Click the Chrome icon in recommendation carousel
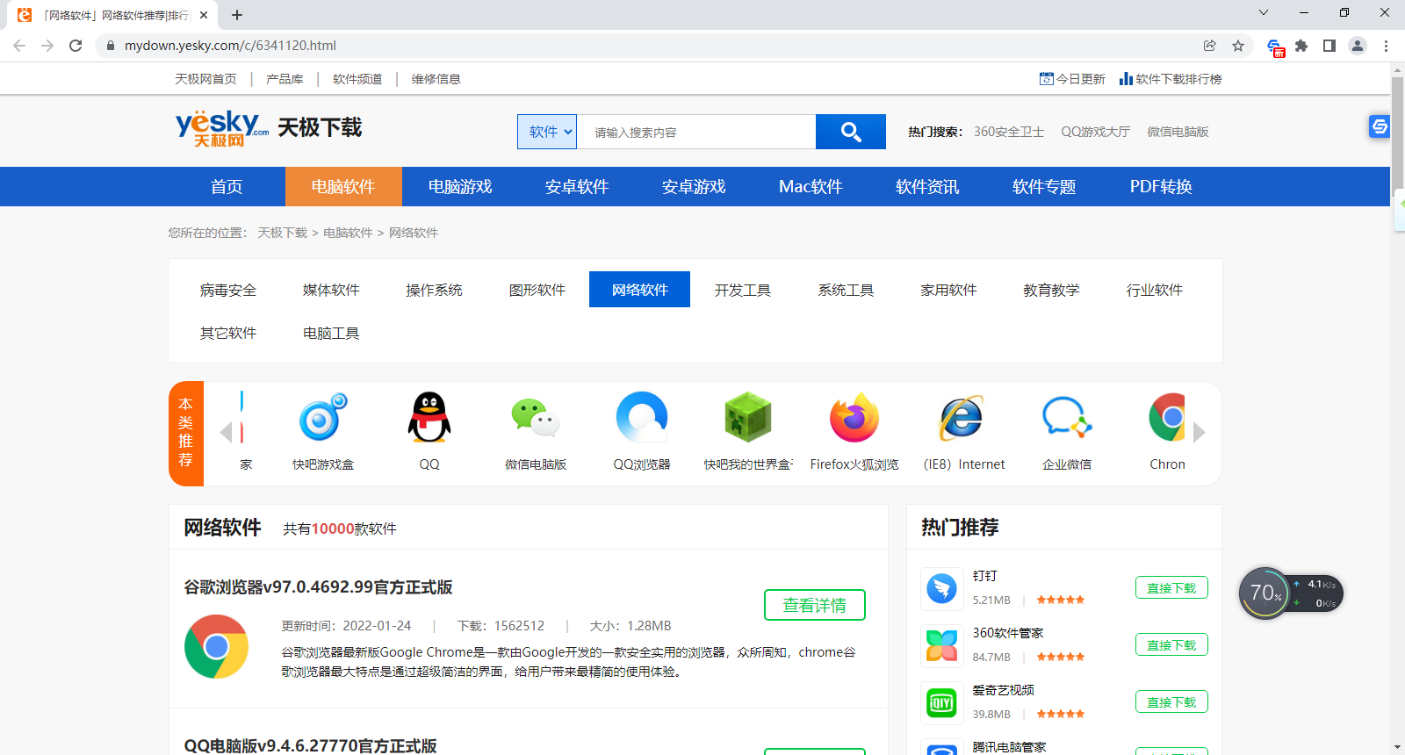1405x755 pixels. pyautogui.click(x=1167, y=418)
